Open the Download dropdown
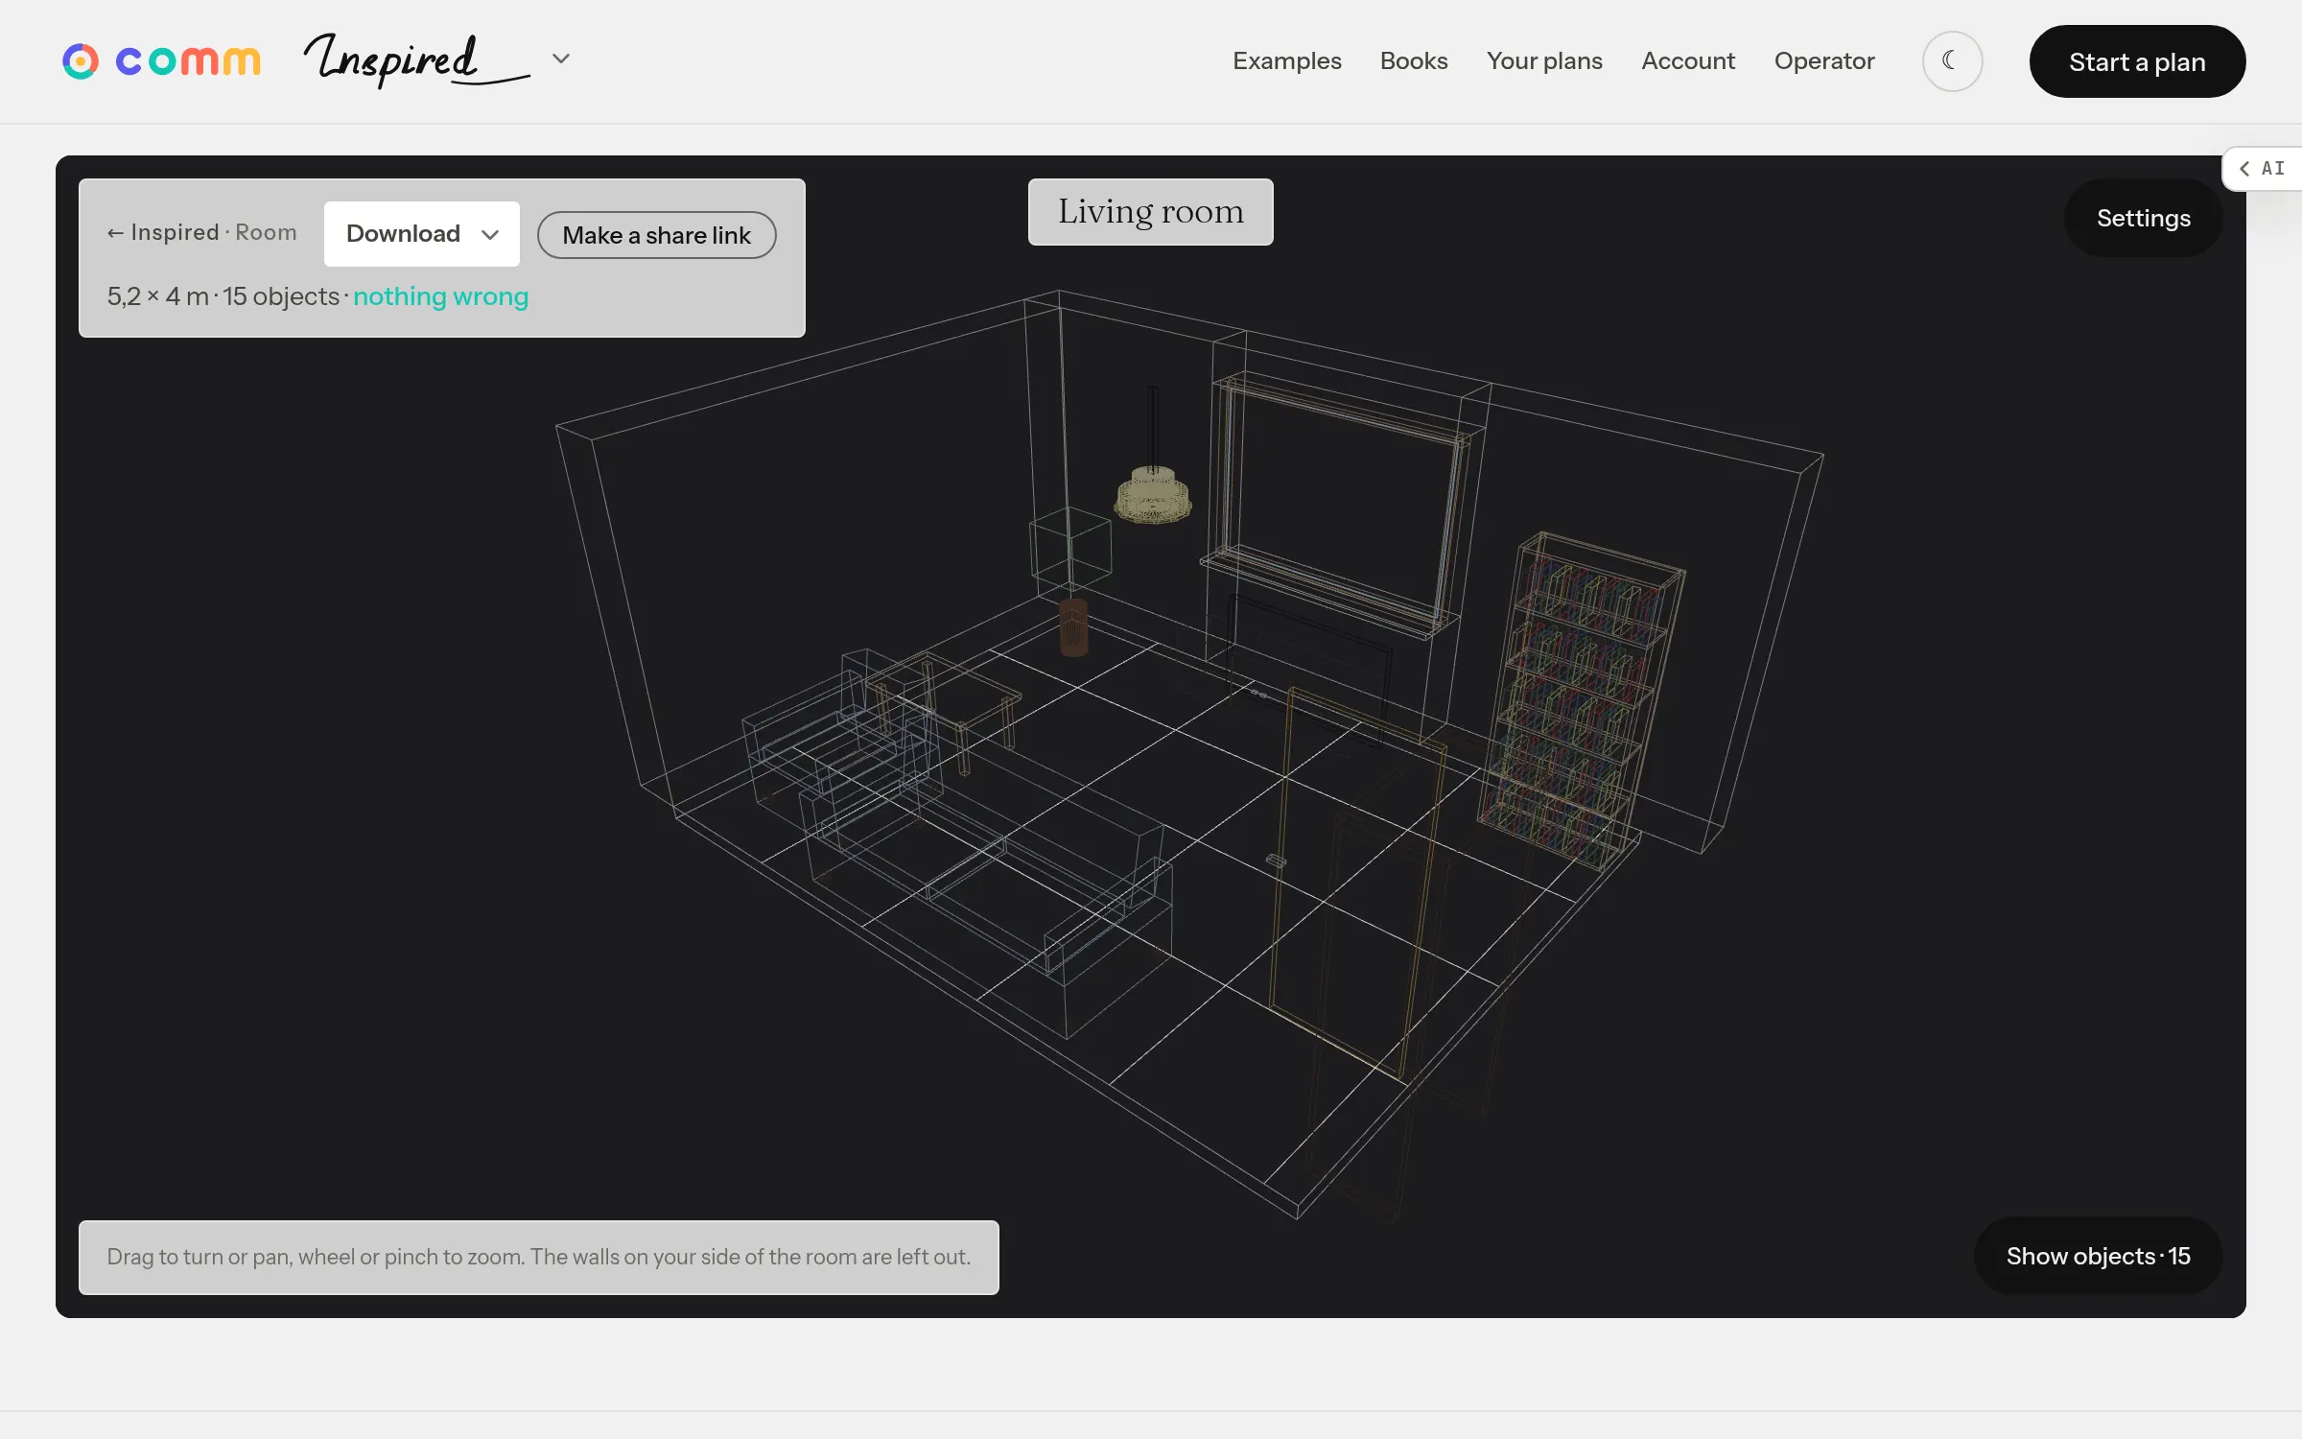Image resolution: width=2302 pixels, height=1439 pixels. click(x=422, y=234)
